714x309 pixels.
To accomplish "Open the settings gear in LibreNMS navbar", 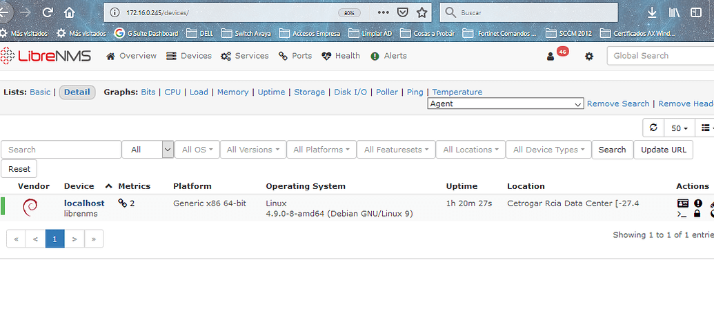I will click(x=589, y=57).
